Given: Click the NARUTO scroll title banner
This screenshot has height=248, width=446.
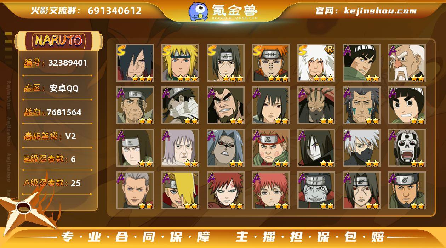Looking at the screenshot, I should (59, 41).
